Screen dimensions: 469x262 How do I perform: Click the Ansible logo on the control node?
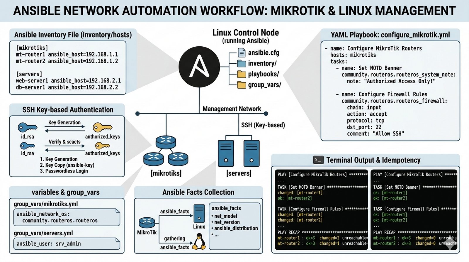click(199, 67)
